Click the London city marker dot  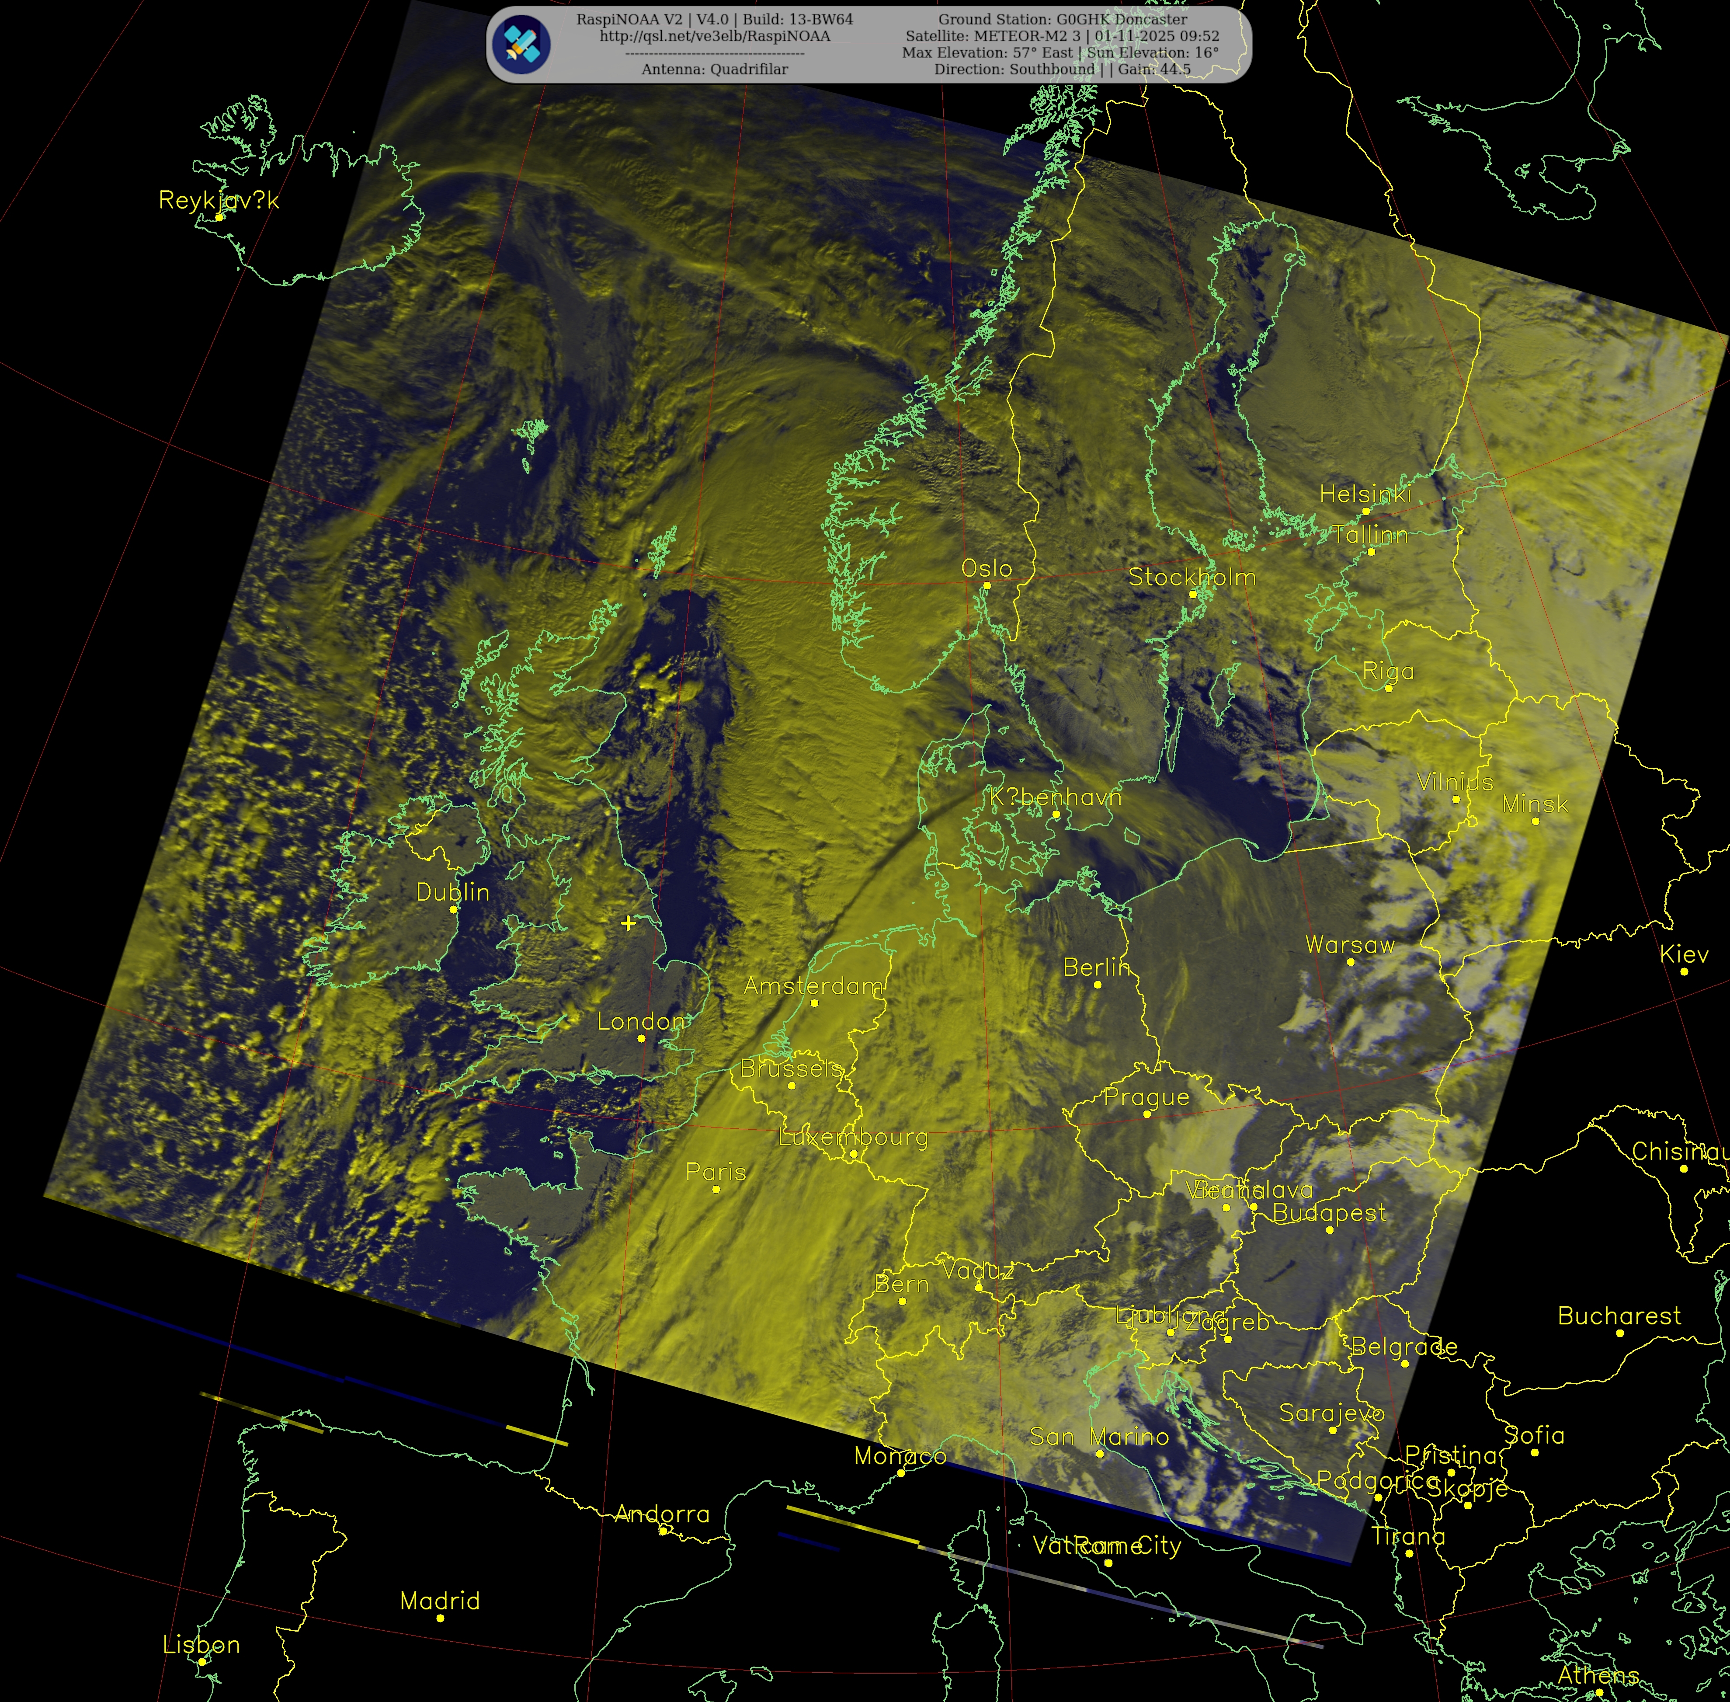point(641,1039)
